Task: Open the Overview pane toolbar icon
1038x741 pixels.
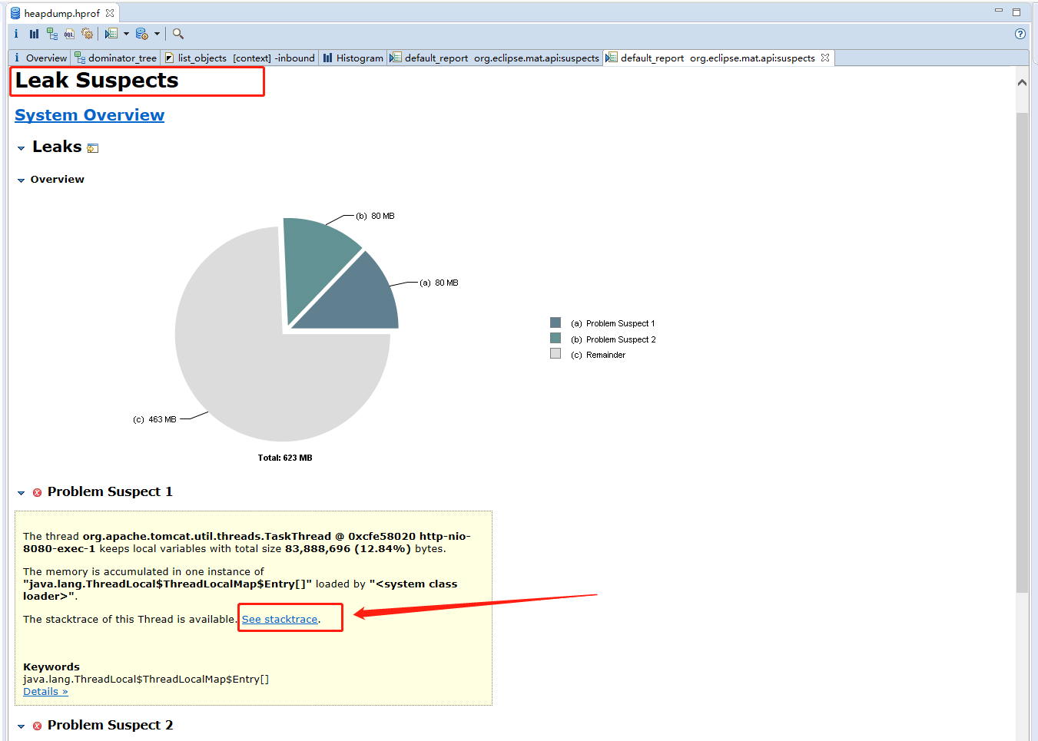Action: pyautogui.click(x=16, y=34)
